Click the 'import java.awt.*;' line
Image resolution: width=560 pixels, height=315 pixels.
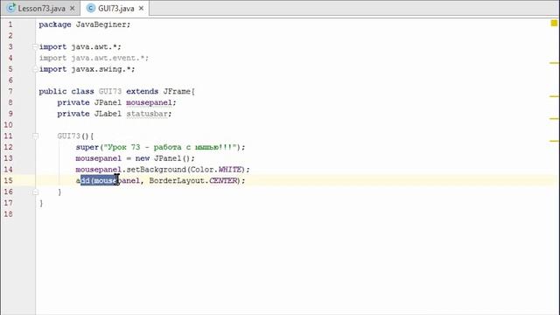pos(80,46)
